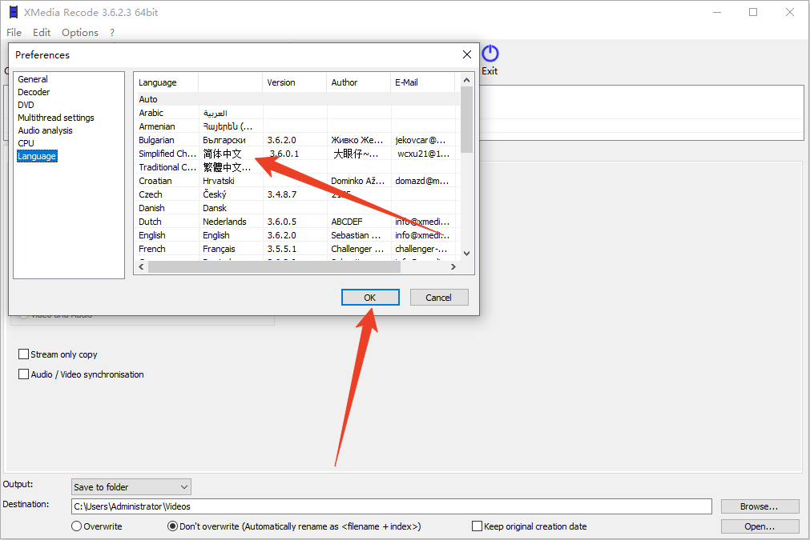
Task: Select the Overwrite radio button
Action: coord(77,526)
